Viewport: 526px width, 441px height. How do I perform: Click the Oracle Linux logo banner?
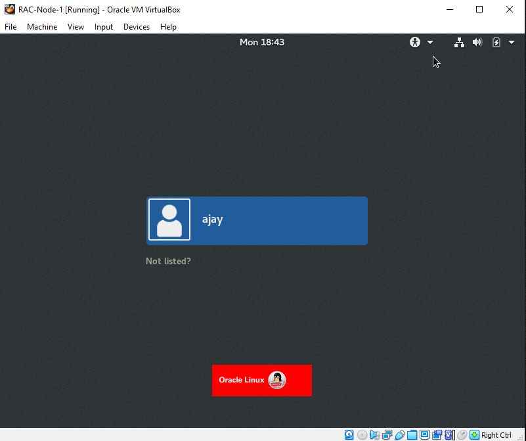(262, 381)
